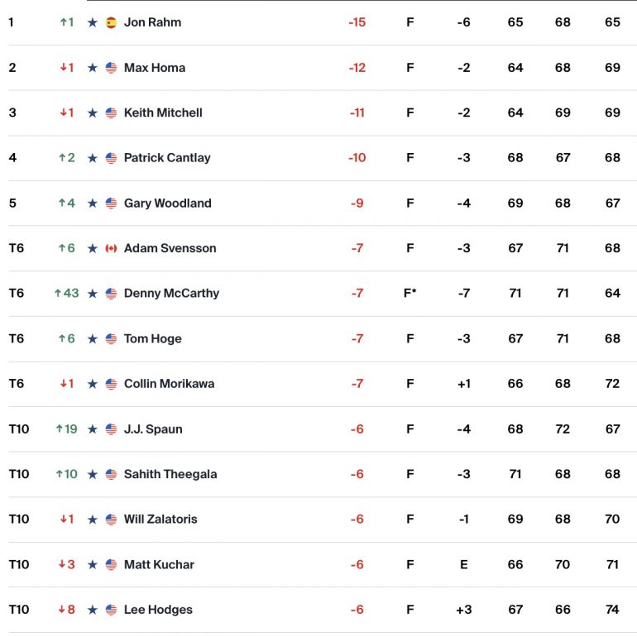The image size is (637, 637).
Task: Click the Canada flag beside Adam Svensson
Action: 111,248
